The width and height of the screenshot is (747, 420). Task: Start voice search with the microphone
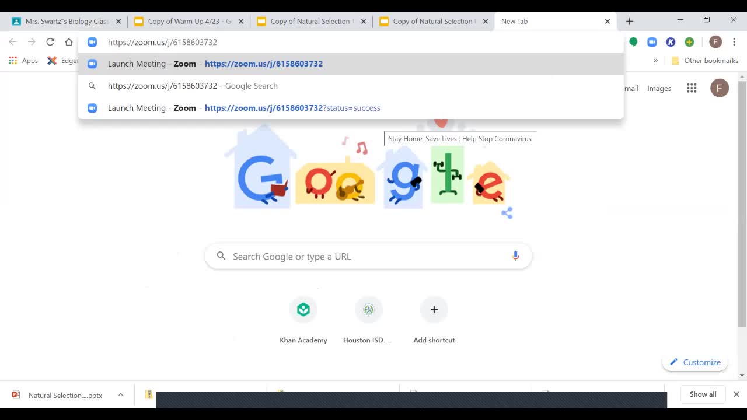point(515,256)
